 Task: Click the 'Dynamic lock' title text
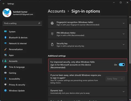click(56, 90)
